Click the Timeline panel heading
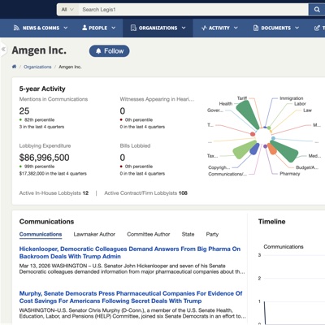 coord(271,222)
